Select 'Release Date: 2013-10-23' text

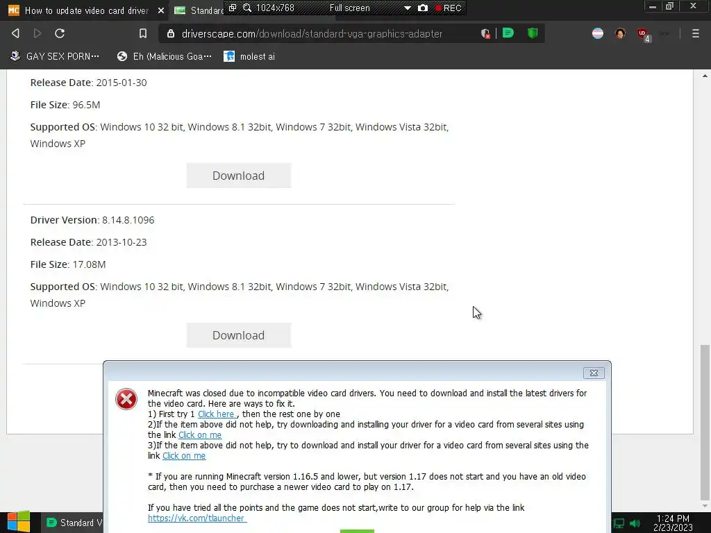(88, 242)
